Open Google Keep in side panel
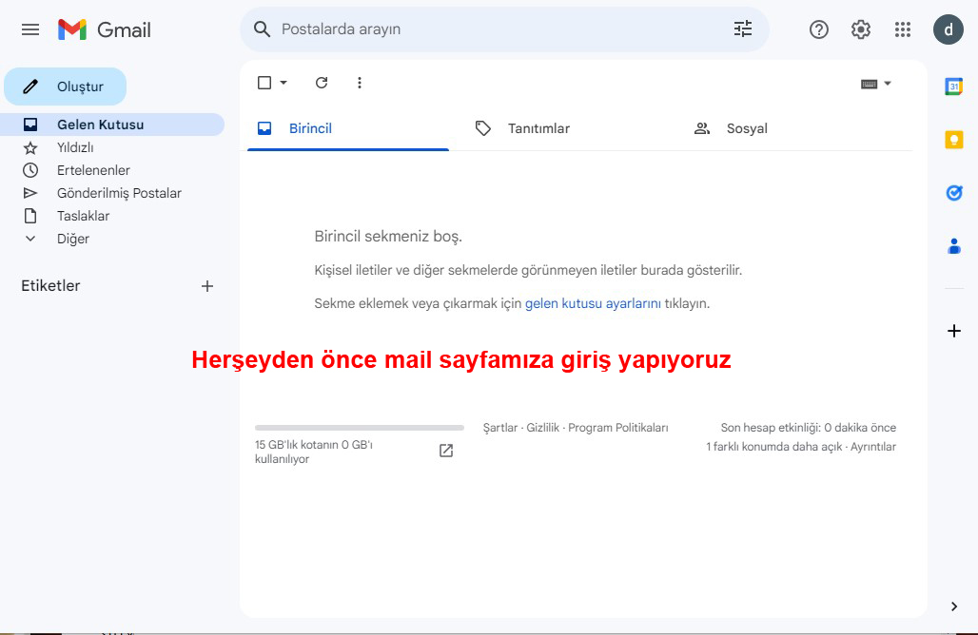This screenshot has width=978, height=635. coord(954,140)
